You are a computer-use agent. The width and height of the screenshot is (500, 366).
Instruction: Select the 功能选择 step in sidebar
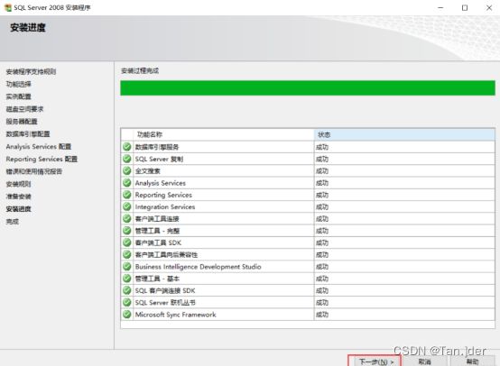click(x=18, y=84)
